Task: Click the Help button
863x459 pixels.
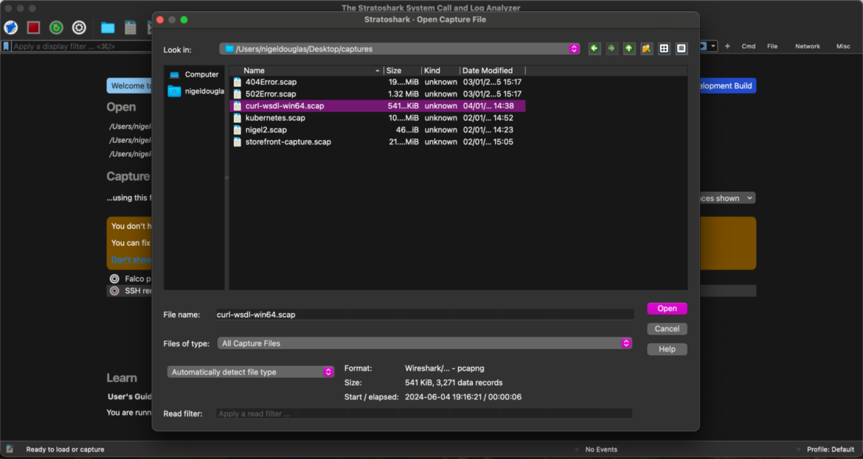Action: click(x=667, y=349)
